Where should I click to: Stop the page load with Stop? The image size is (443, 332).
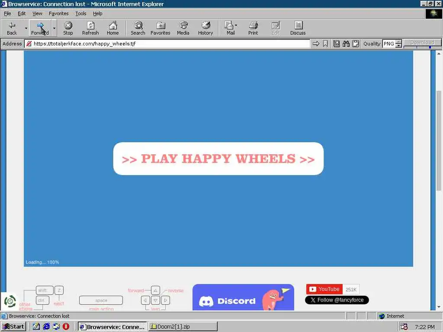click(68, 28)
